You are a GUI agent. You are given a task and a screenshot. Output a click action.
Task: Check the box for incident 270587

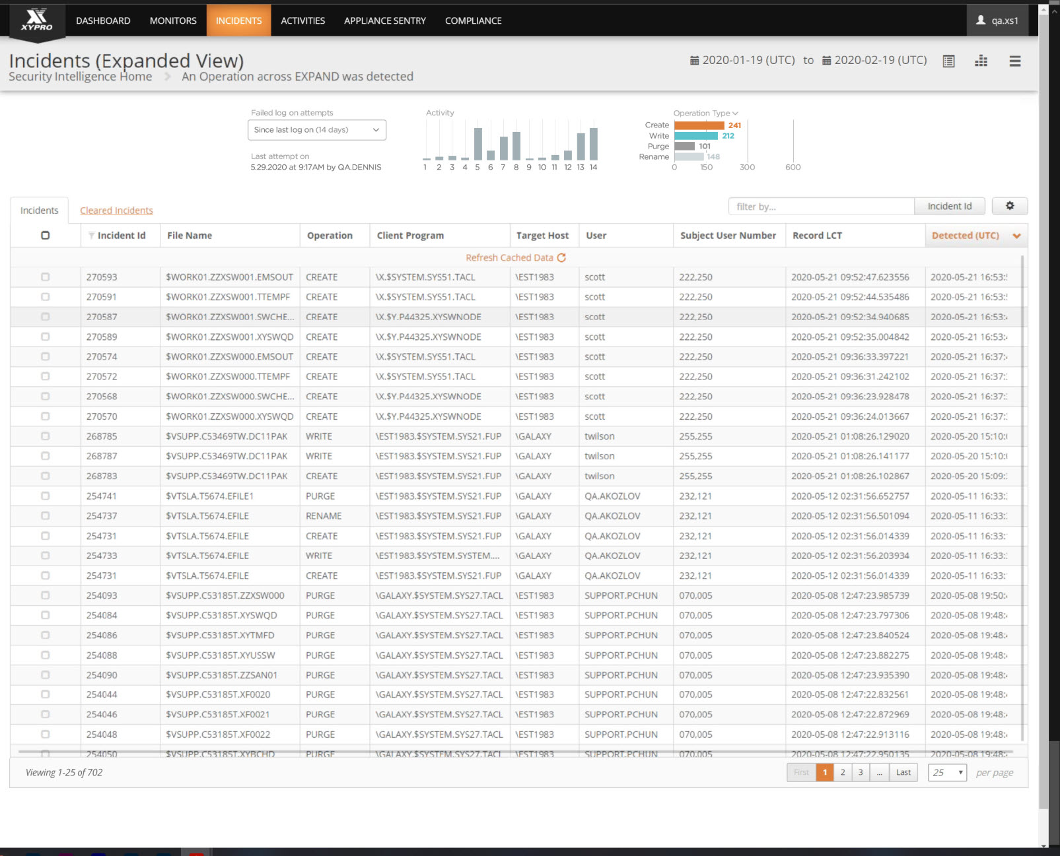pos(45,317)
